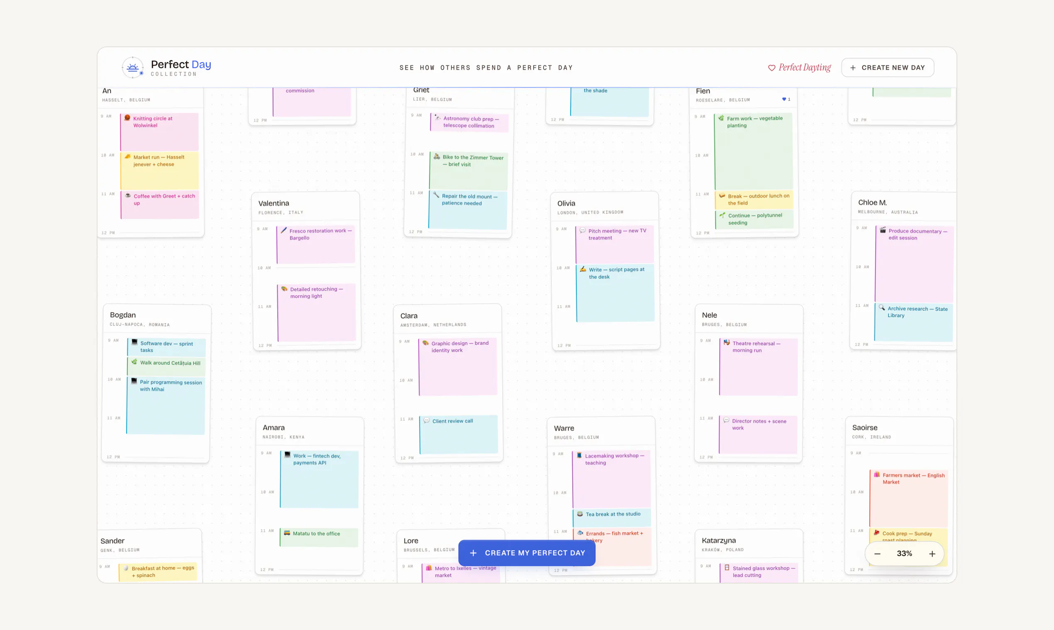
Task: Select the Work — fintech dev event
Action: 319,479
